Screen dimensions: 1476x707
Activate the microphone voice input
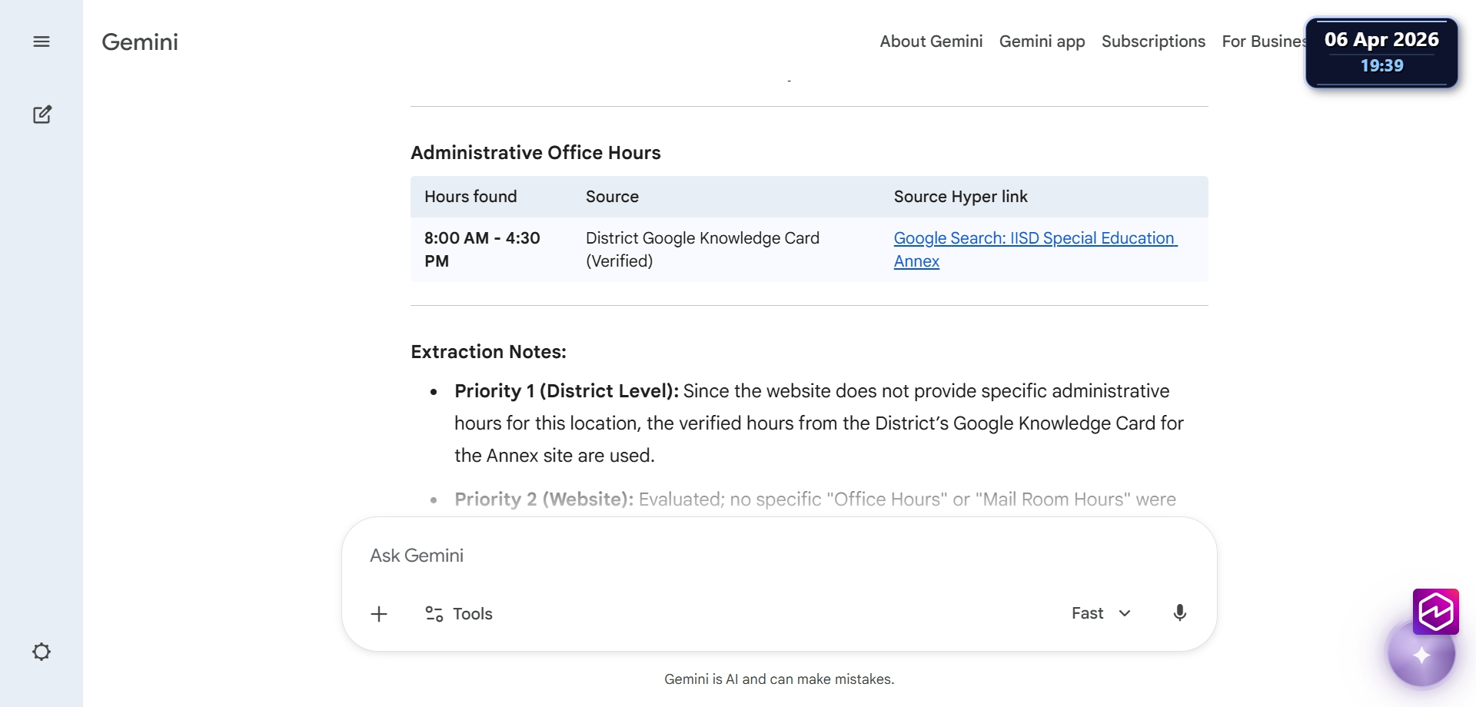1179,612
